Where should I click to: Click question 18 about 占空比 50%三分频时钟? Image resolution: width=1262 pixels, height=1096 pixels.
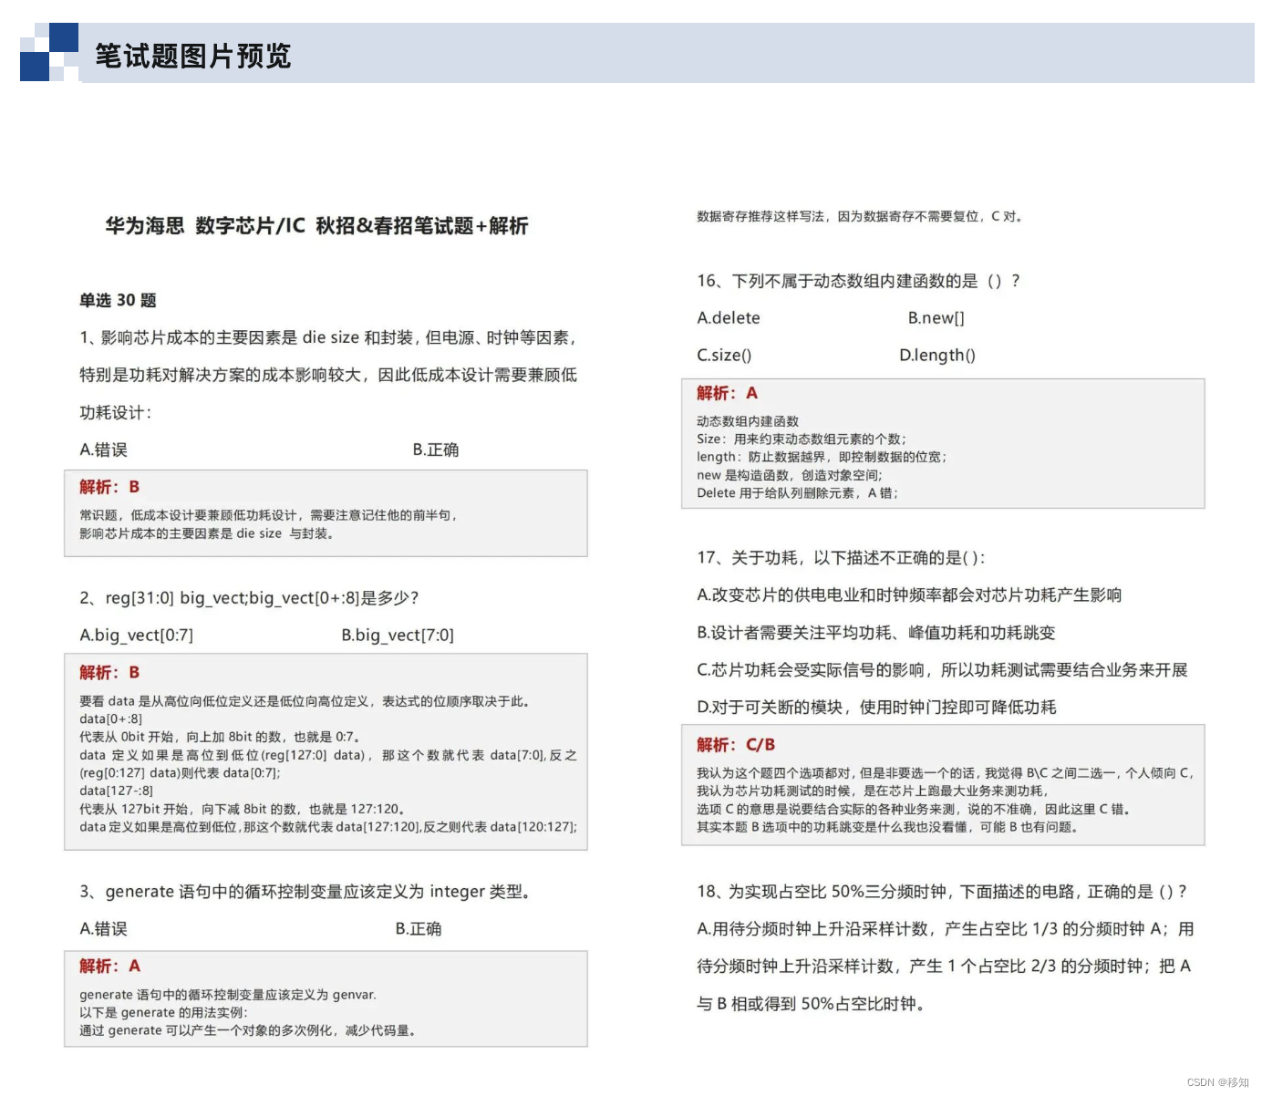(x=942, y=892)
